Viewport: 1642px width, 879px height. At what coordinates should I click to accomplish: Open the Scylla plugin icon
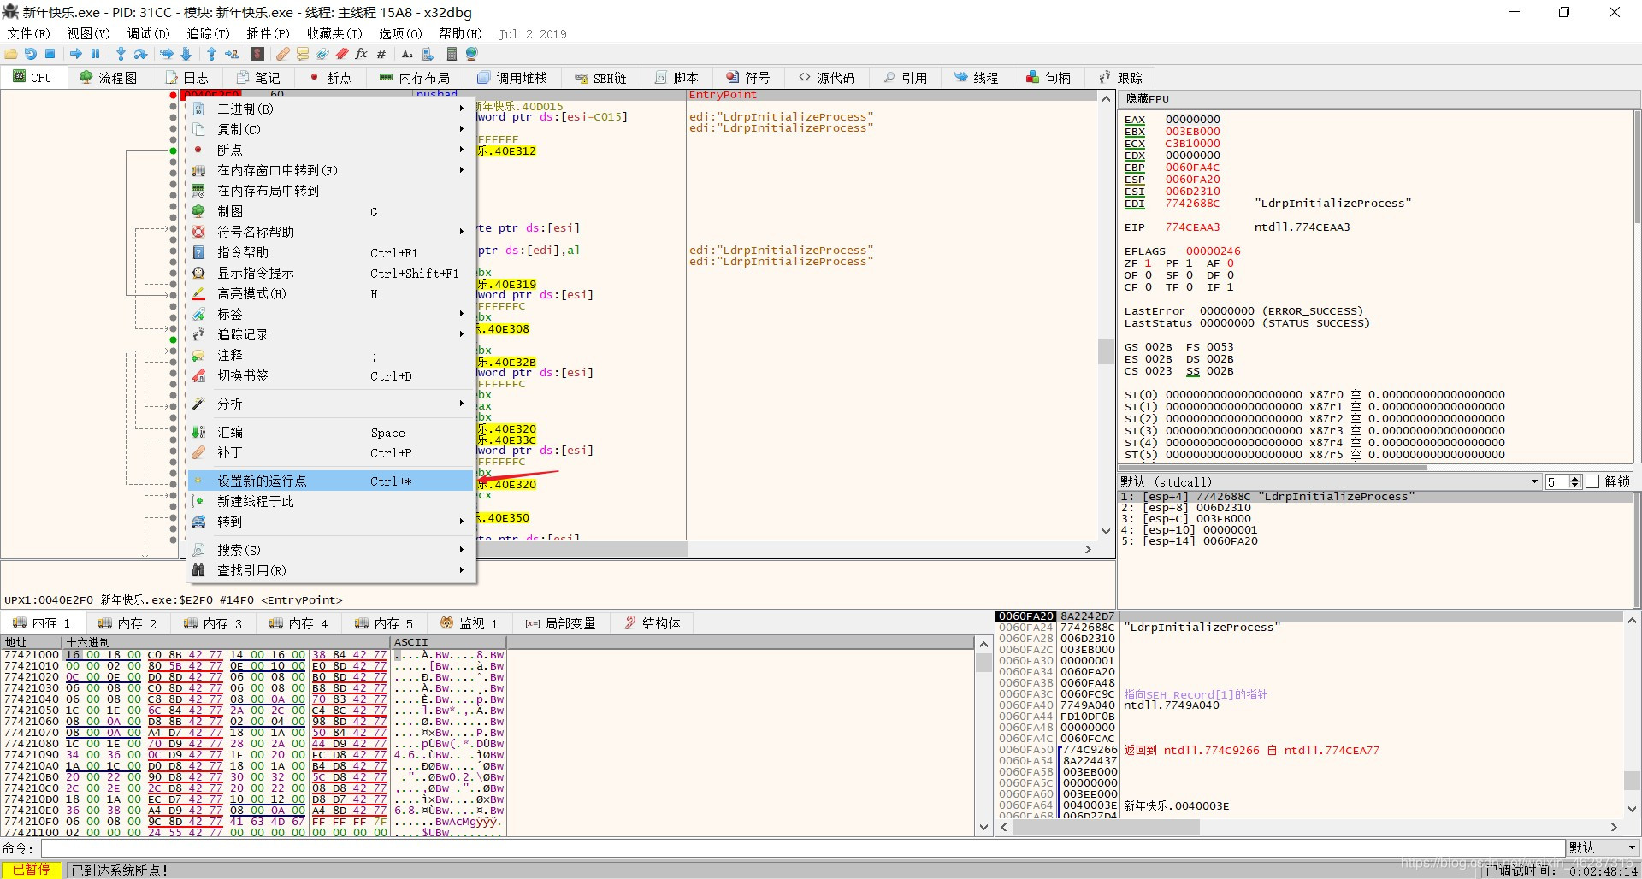click(257, 54)
